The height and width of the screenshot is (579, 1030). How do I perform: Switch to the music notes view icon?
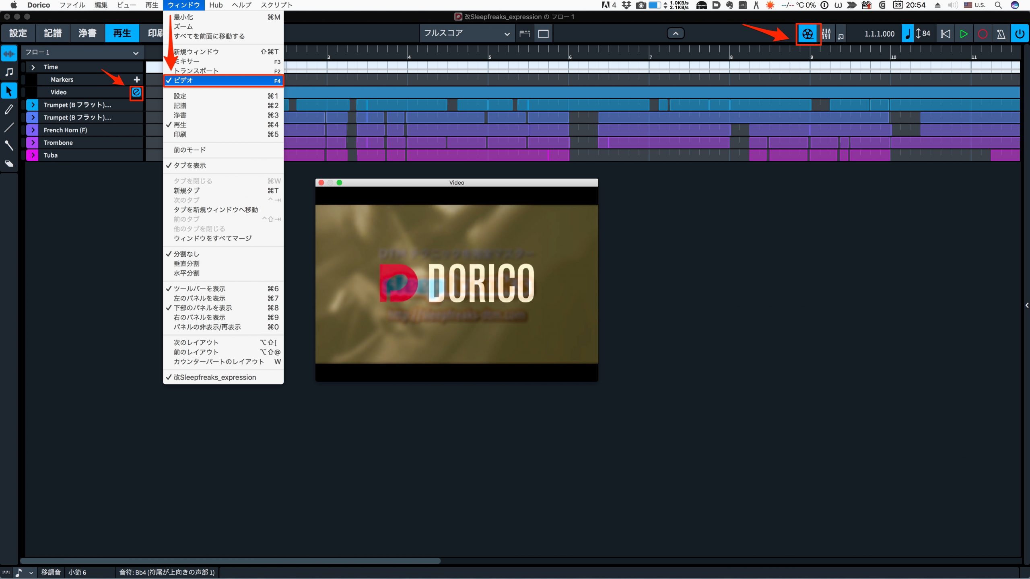pyautogui.click(x=9, y=72)
